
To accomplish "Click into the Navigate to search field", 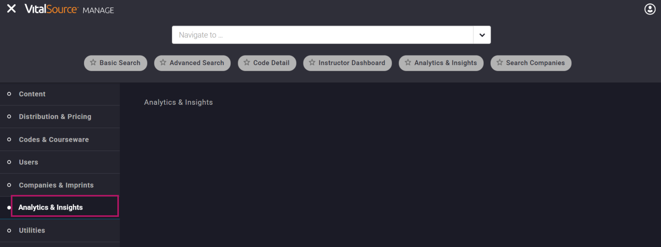I will [322, 35].
